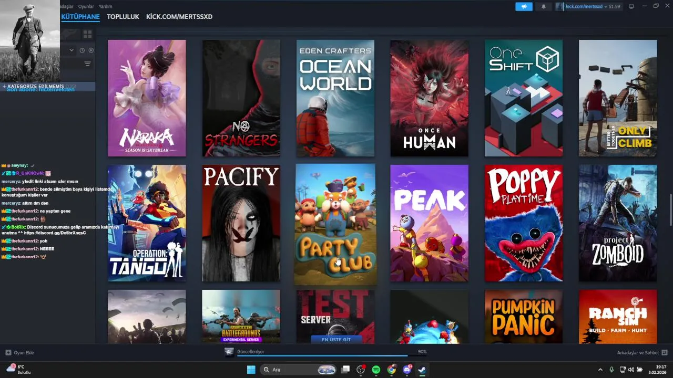Open Arkadaşlar ve Sohbet friends list

pos(643,352)
